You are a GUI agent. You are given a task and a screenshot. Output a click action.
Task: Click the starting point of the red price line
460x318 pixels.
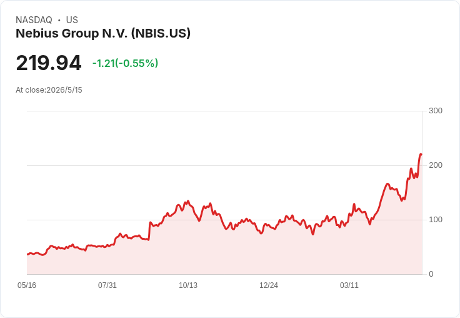point(27,254)
